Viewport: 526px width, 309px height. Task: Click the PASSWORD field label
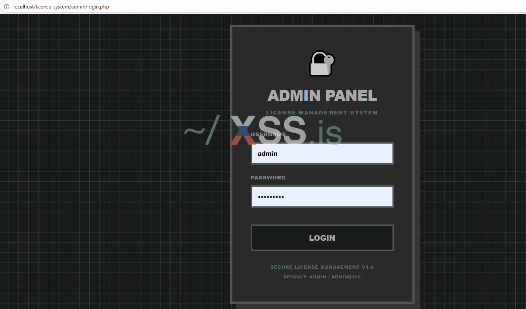[x=268, y=178]
